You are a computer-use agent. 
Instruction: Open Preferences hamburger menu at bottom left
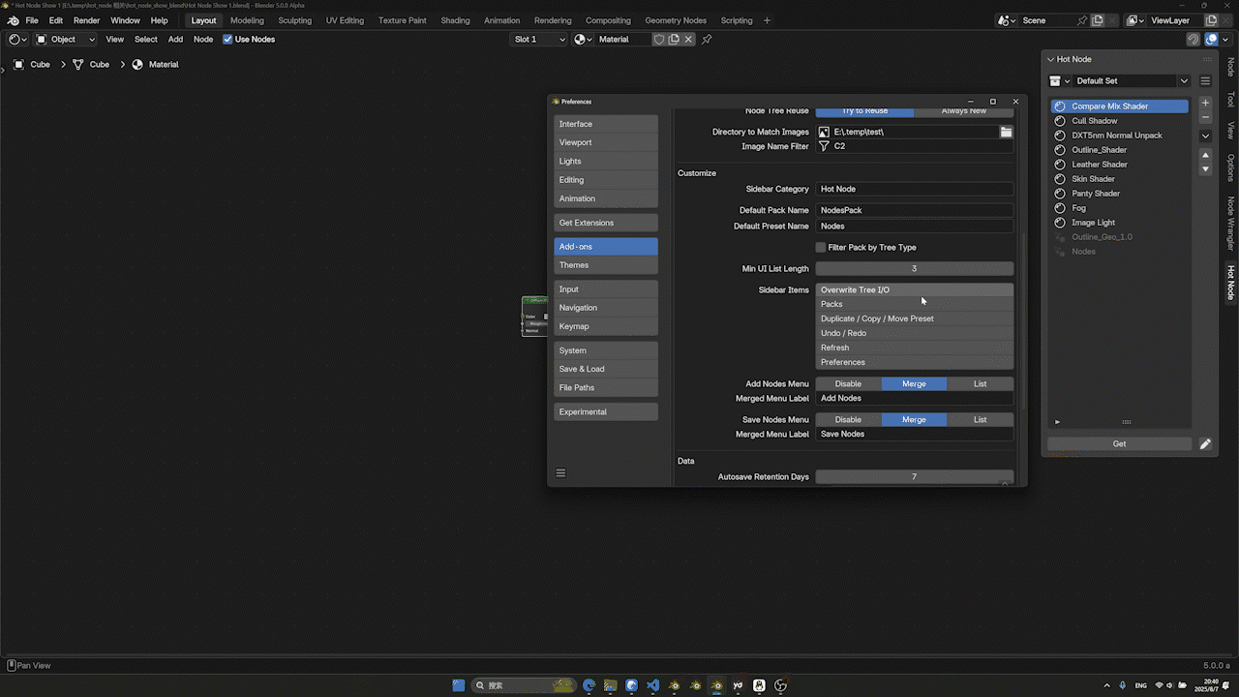(x=560, y=473)
